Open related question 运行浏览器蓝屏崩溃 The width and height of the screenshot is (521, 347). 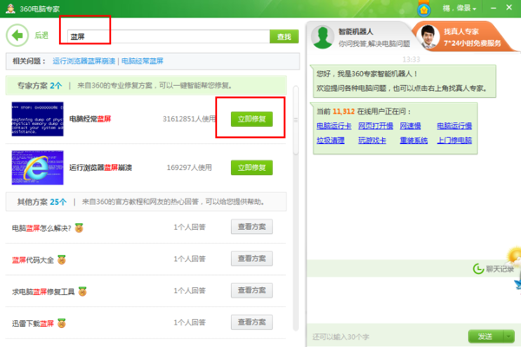click(x=83, y=61)
